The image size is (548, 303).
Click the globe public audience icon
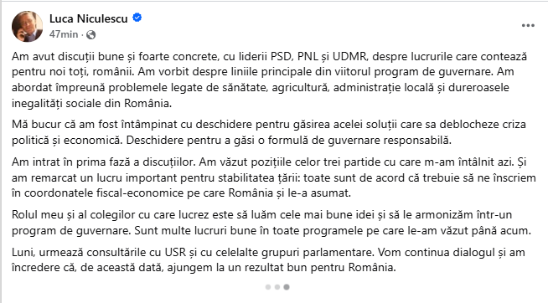click(x=90, y=34)
